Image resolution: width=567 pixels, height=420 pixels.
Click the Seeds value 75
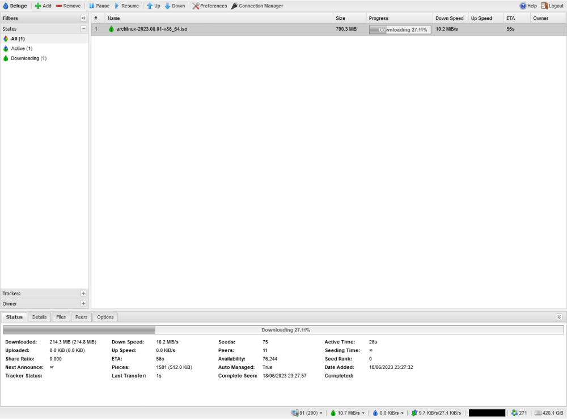(x=265, y=342)
